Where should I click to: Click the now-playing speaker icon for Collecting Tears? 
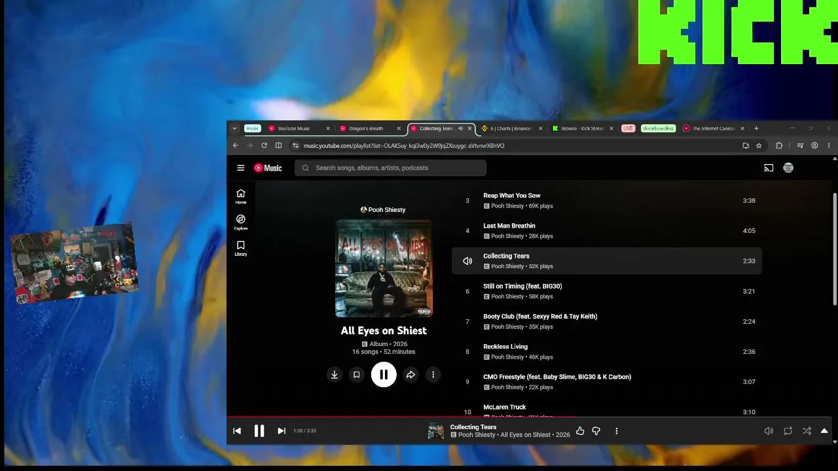click(x=467, y=261)
